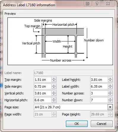Increase the Label width value
This screenshot has height=132, width=118.
110,85
